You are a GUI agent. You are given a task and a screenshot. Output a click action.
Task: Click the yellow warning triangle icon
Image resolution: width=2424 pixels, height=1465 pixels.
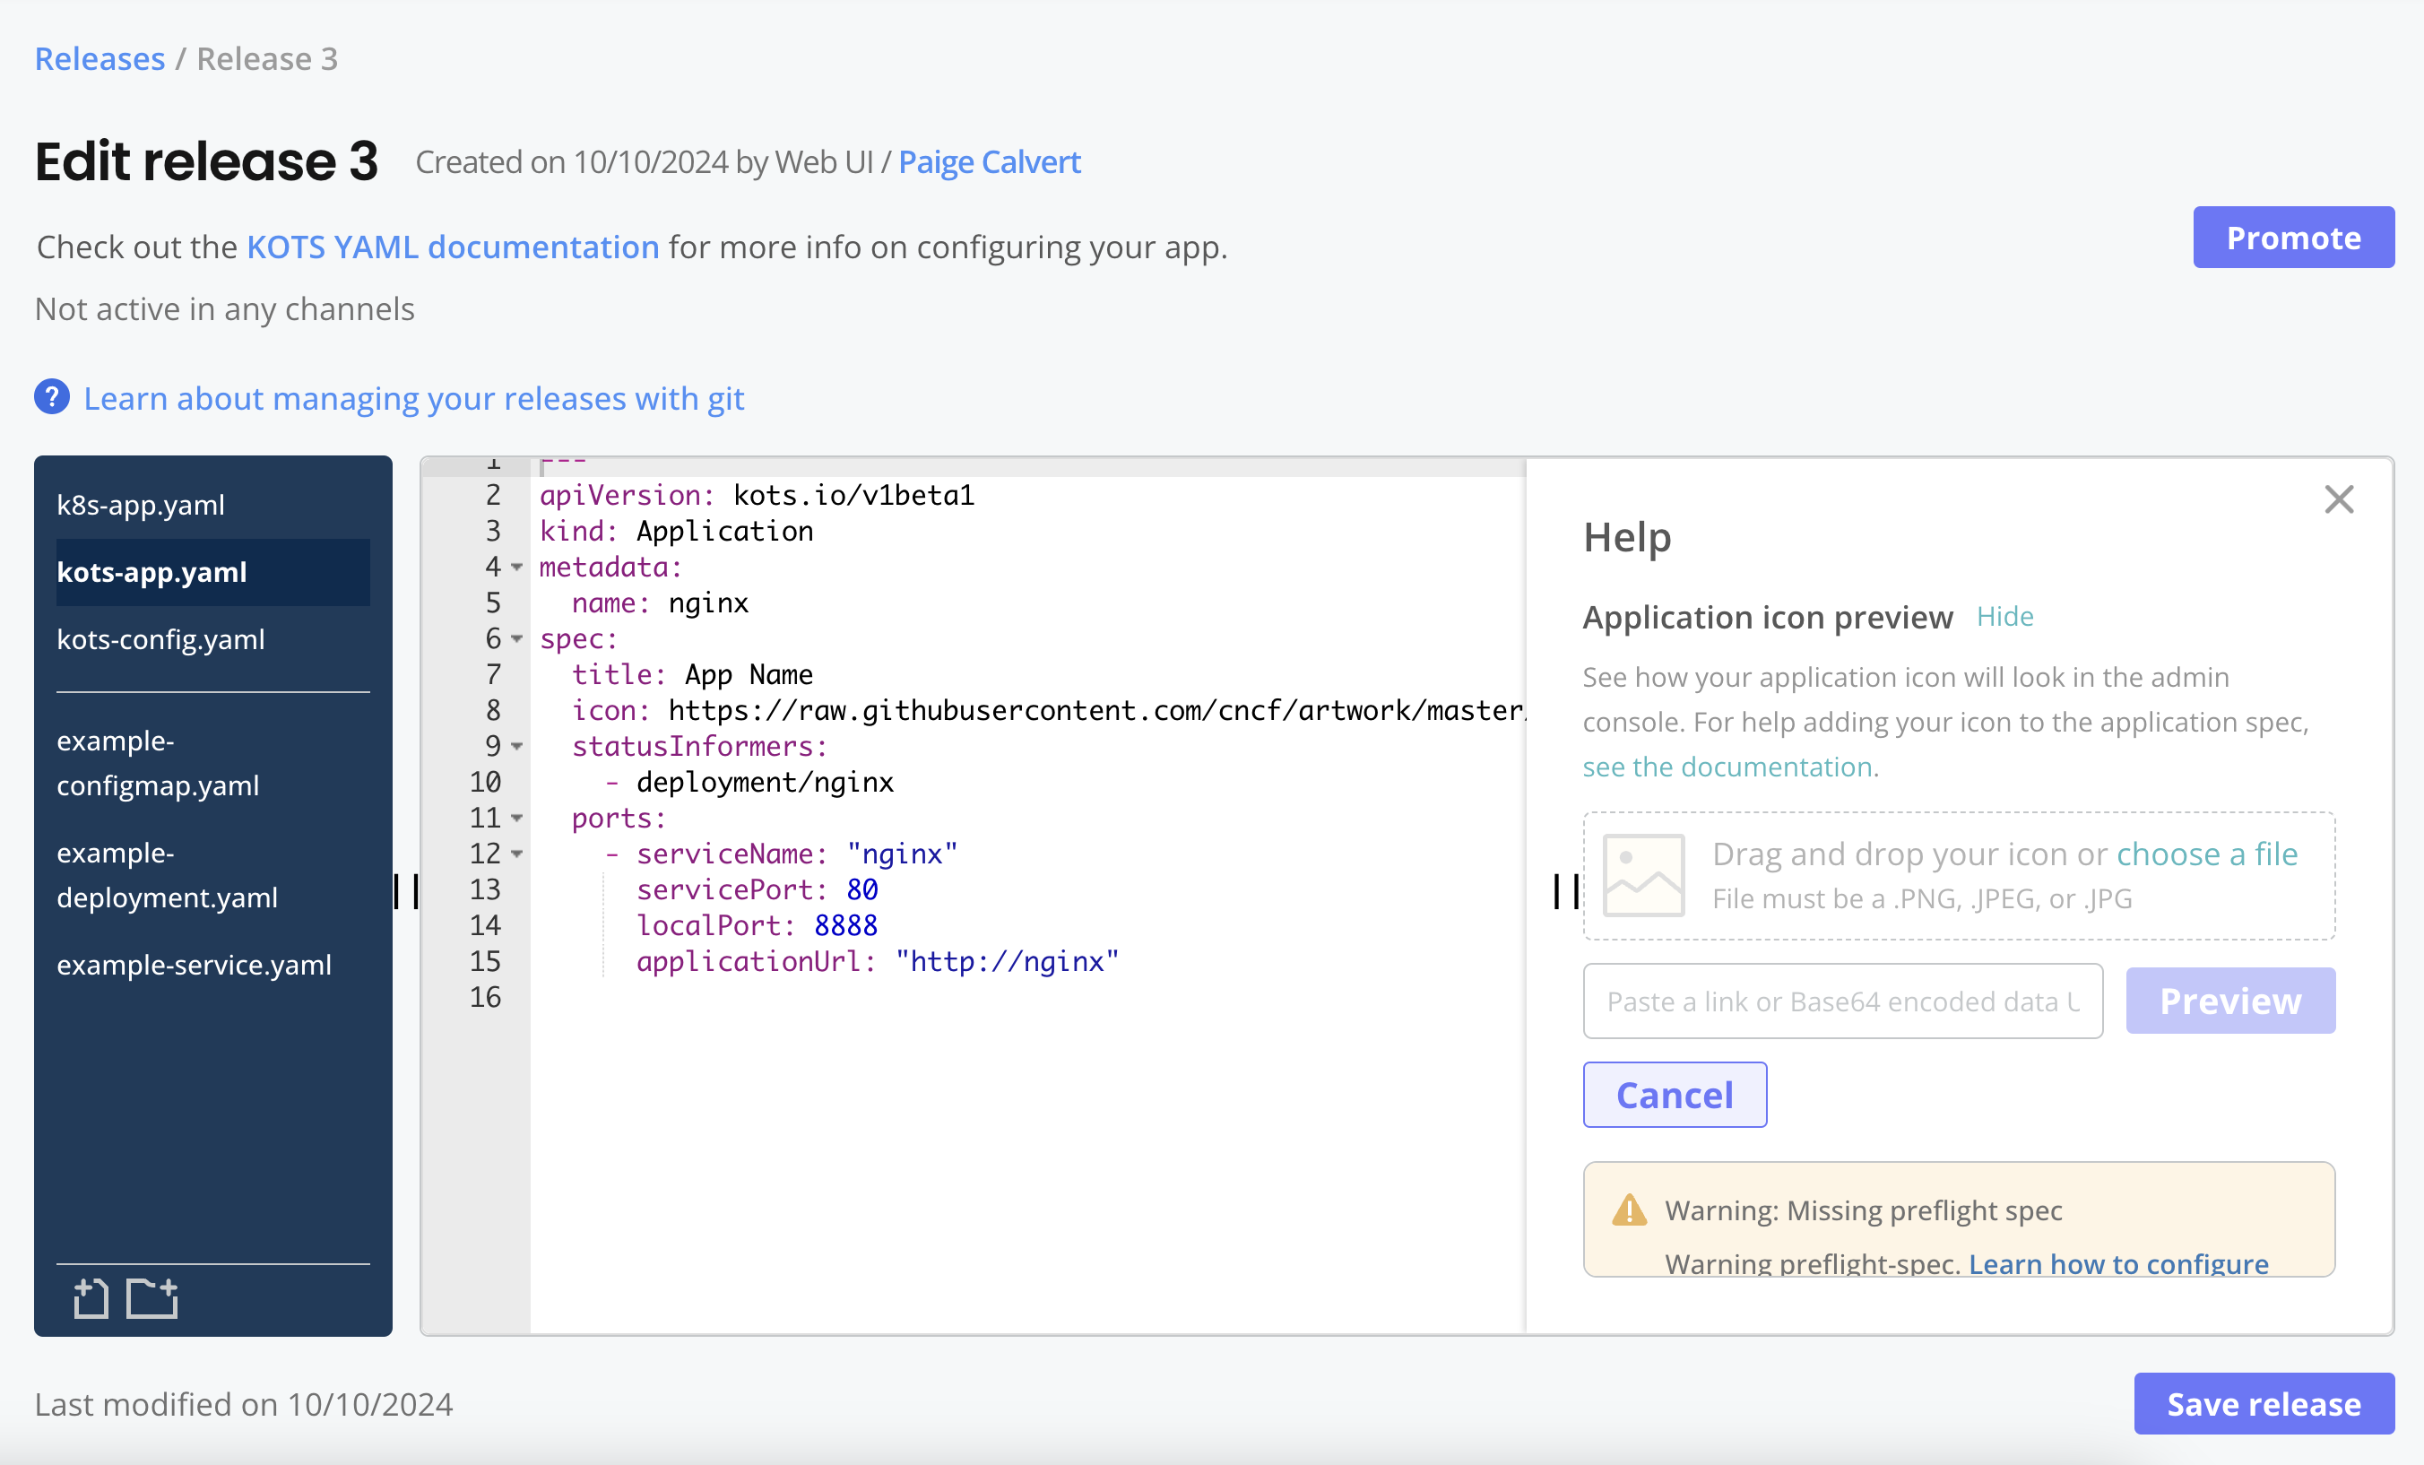click(1629, 1210)
